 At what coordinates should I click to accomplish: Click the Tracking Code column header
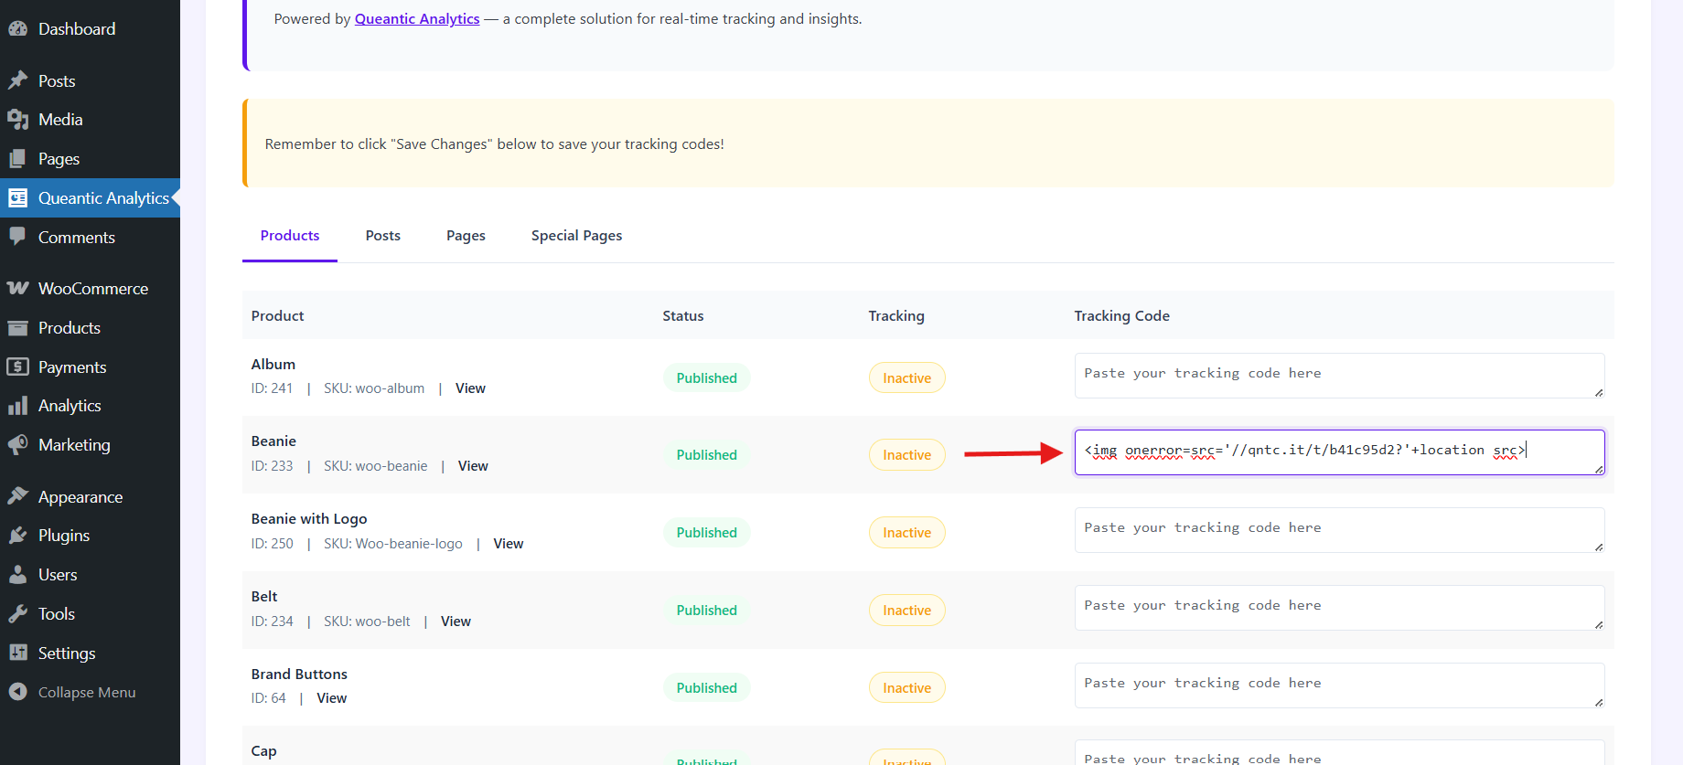point(1121,316)
